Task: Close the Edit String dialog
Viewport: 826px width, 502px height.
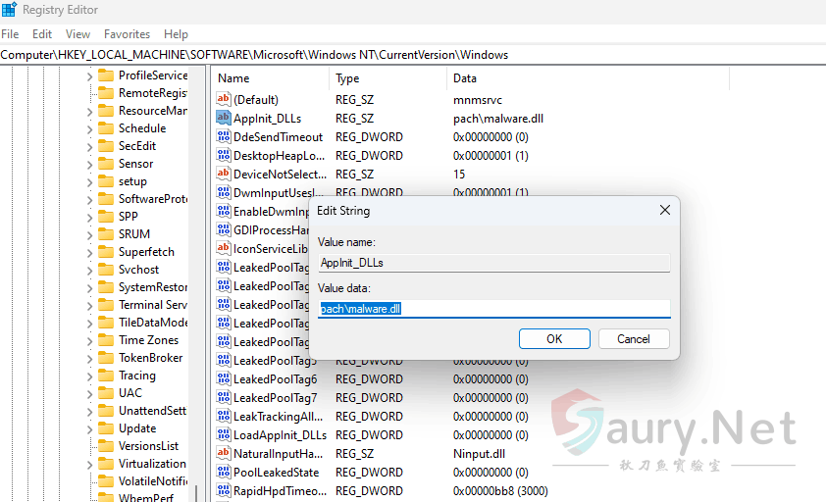Action: tap(664, 210)
